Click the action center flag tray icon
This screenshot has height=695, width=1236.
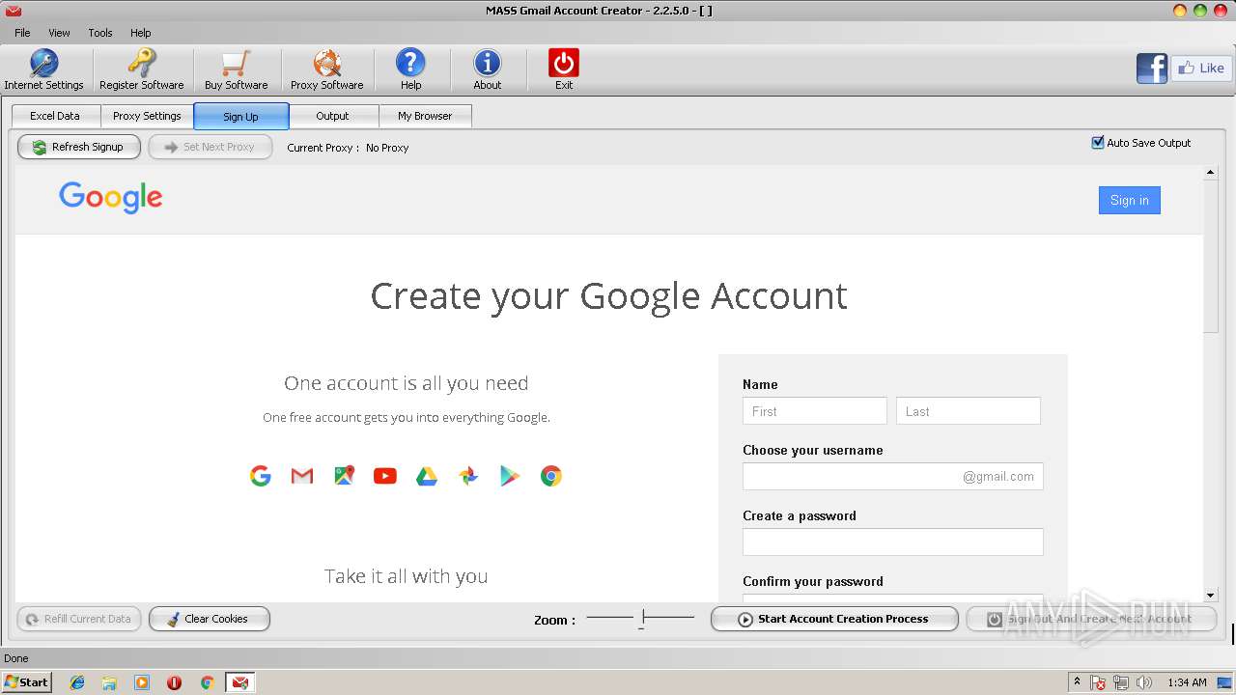pos(1098,682)
